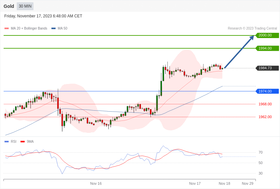Click the 1968.00 support level label
Screen dimensions: 280x189
point(265,104)
